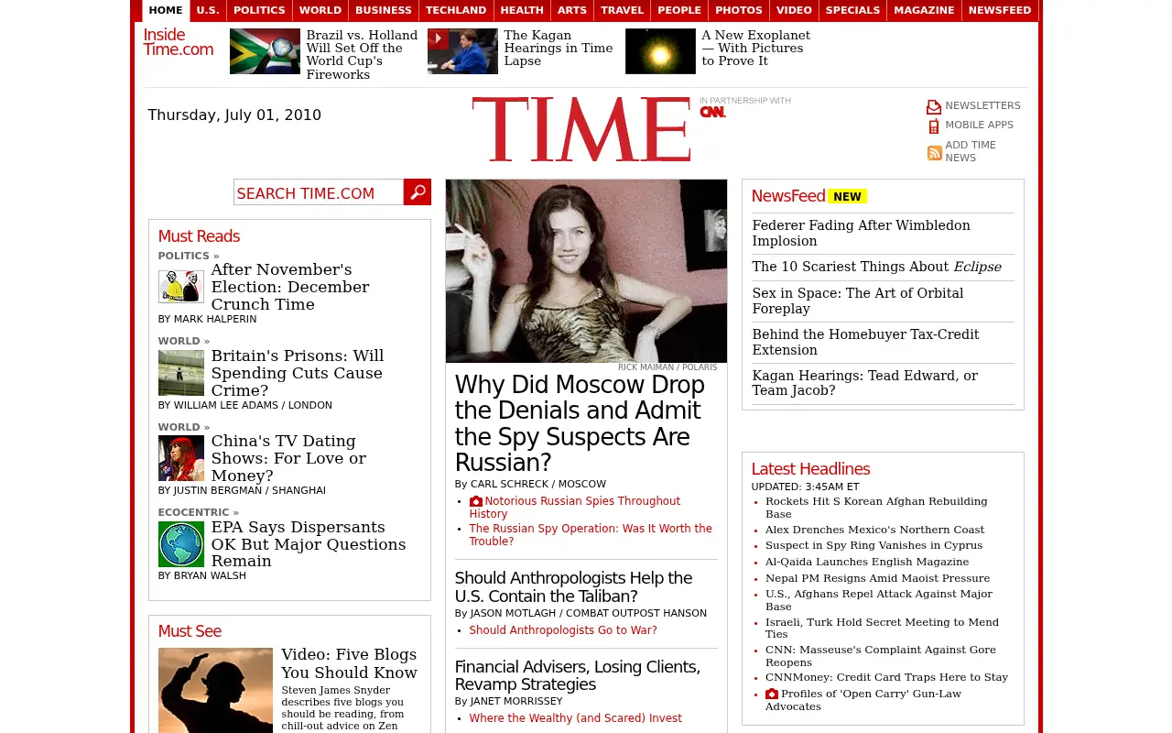Click the Five Blogs silhouette video thumbnail
Screen dimensions: 1172x733
tap(215, 690)
